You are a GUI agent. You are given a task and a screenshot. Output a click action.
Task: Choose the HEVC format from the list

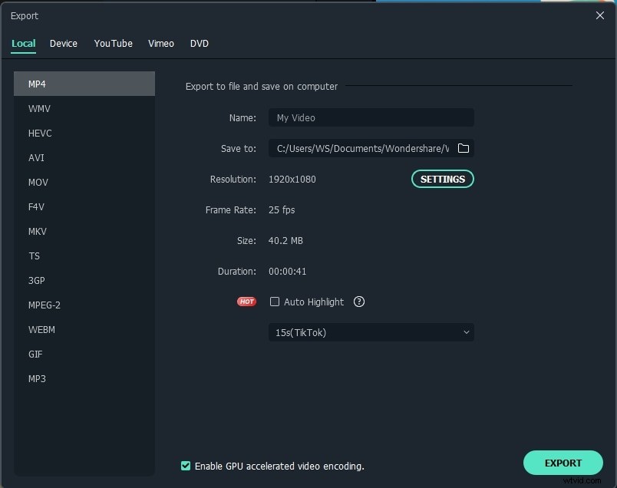pos(39,133)
